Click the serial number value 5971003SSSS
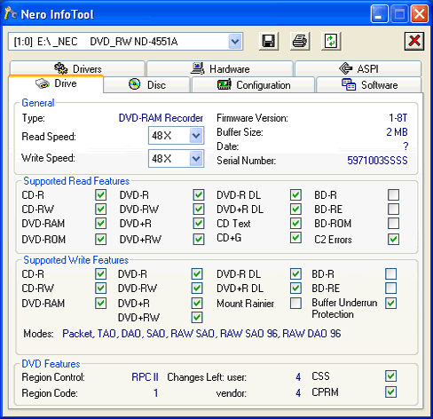This screenshot has width=433, height=419. [377, 161]
